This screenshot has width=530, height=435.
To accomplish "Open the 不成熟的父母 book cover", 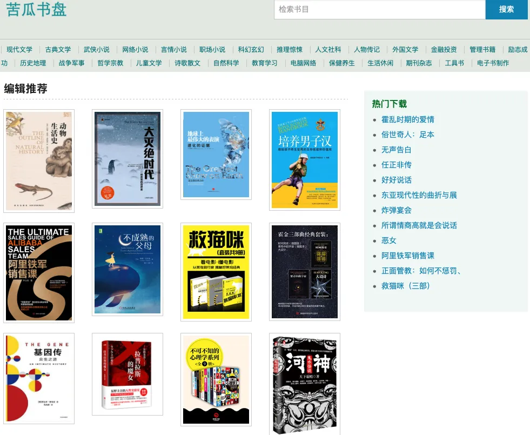I will [x=128, y=270].
